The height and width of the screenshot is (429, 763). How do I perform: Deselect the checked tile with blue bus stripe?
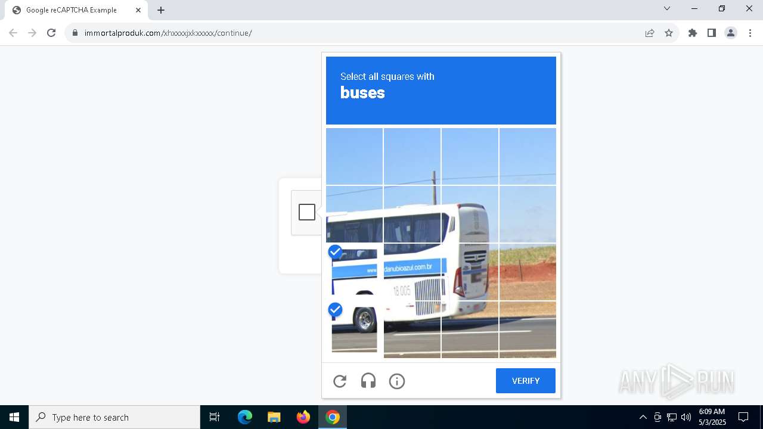(354, 272)
